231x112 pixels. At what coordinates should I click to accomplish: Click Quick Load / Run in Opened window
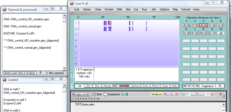point(13,73)
